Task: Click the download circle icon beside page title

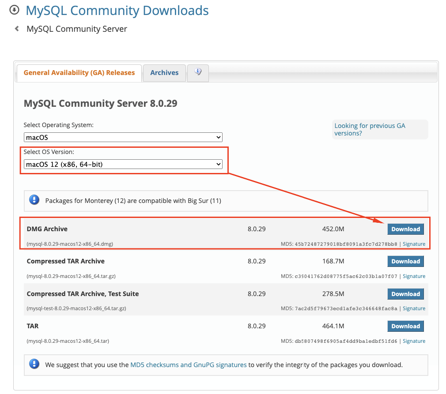Action: click(14, 10)
